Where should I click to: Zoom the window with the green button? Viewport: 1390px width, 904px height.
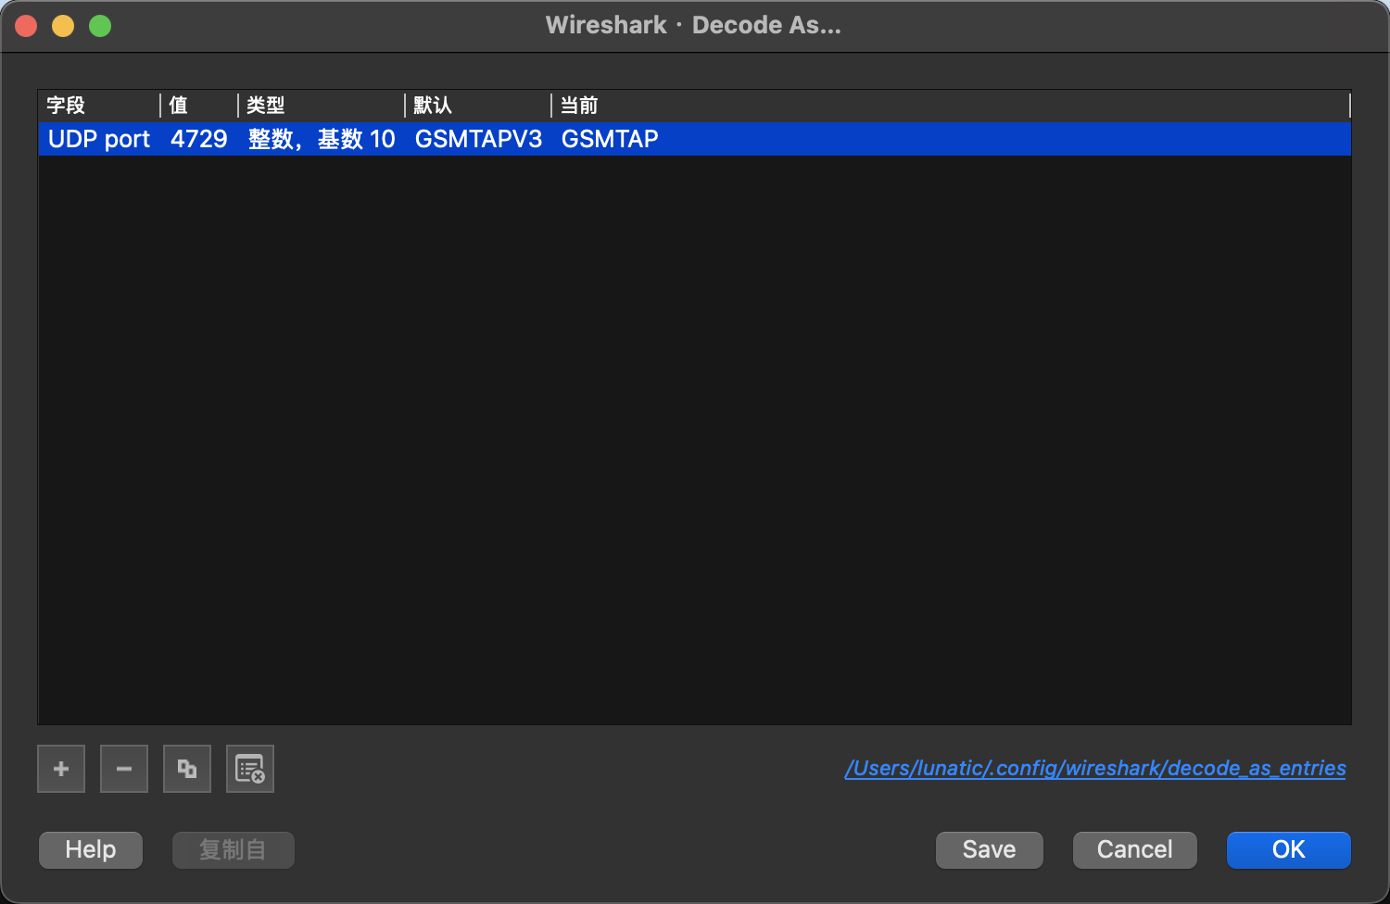100,26
